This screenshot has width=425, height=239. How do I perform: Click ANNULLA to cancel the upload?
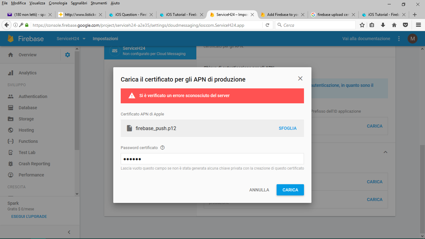259,190
